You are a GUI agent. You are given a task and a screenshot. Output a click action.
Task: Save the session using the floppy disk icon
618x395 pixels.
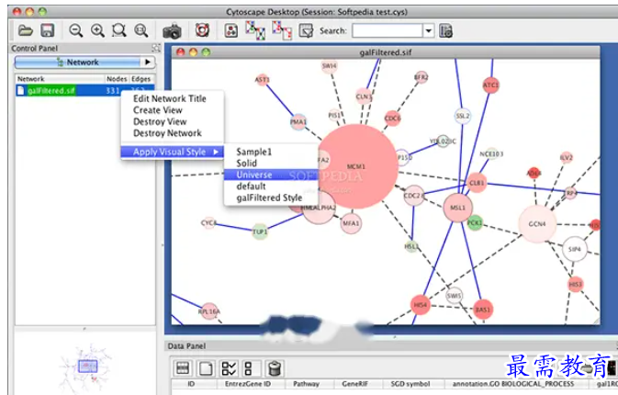point(48,30)
